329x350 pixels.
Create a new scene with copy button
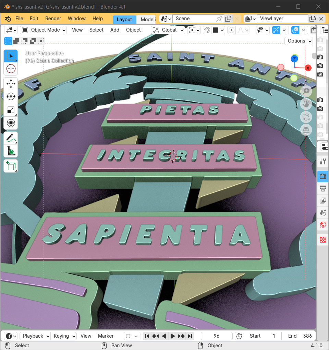pos(228,19)
